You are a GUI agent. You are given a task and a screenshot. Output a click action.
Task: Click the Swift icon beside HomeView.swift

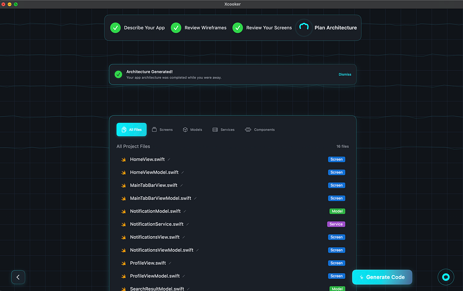[x=123, y=159]
